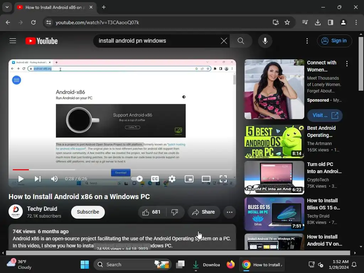Image resolution: width=364 pixels, height=273 pixels.
Task: Reload the current page
Action: (x=33, y=22)
